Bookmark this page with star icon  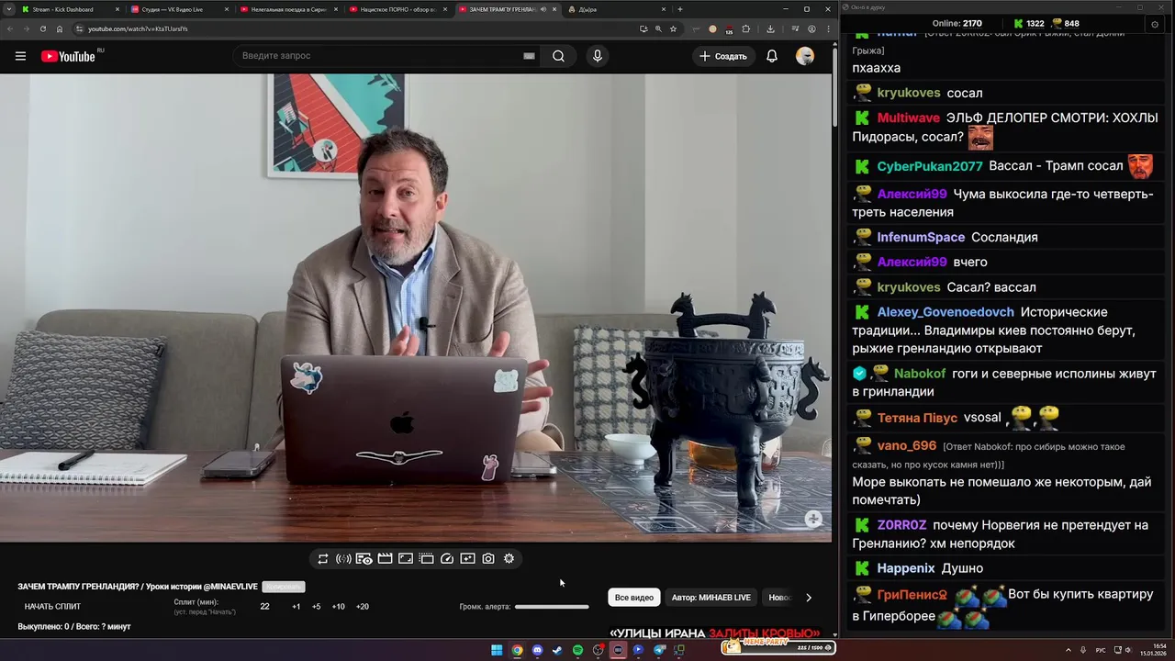(673, 28)
